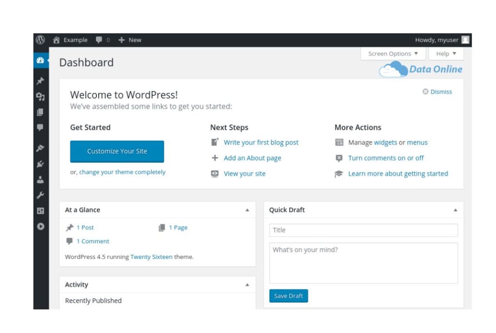Open Appearance paintbrush sidebar icon
Image resolution: width=496 pixels, height=333 pixels.
[x=40, y=148]
